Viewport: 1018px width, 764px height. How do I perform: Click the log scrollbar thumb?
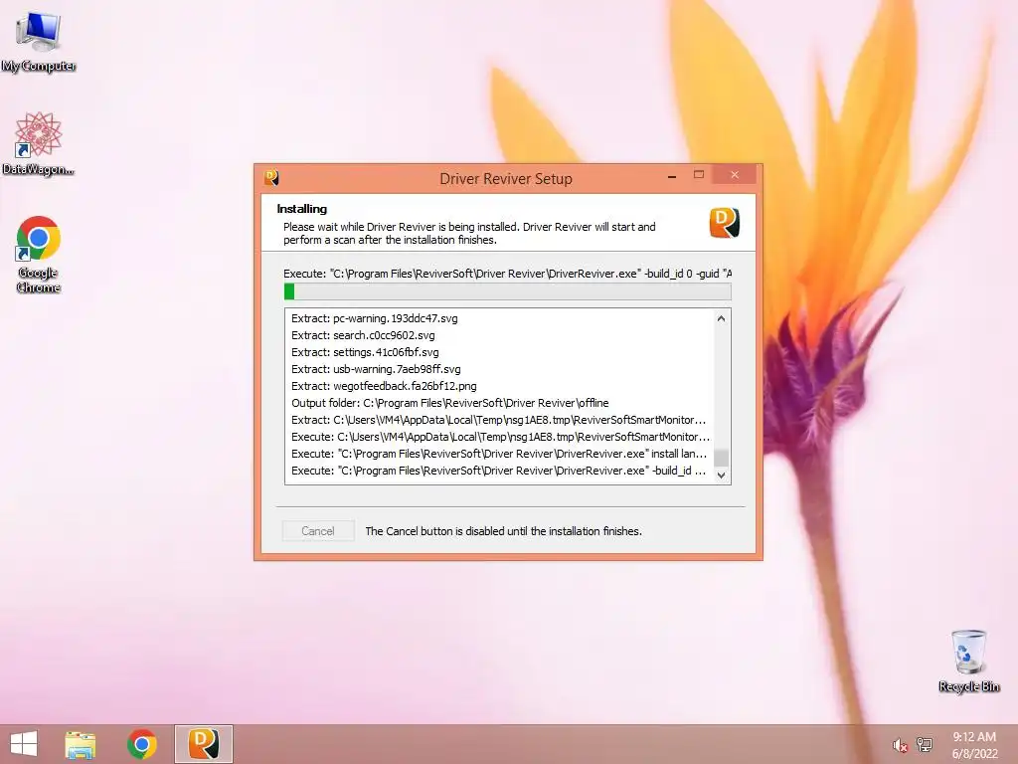point(721,458)
